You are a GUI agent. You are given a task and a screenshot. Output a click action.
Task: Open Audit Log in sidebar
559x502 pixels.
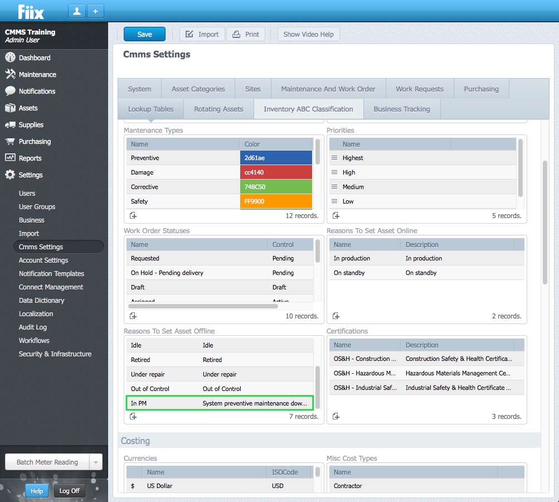[33, 327]
